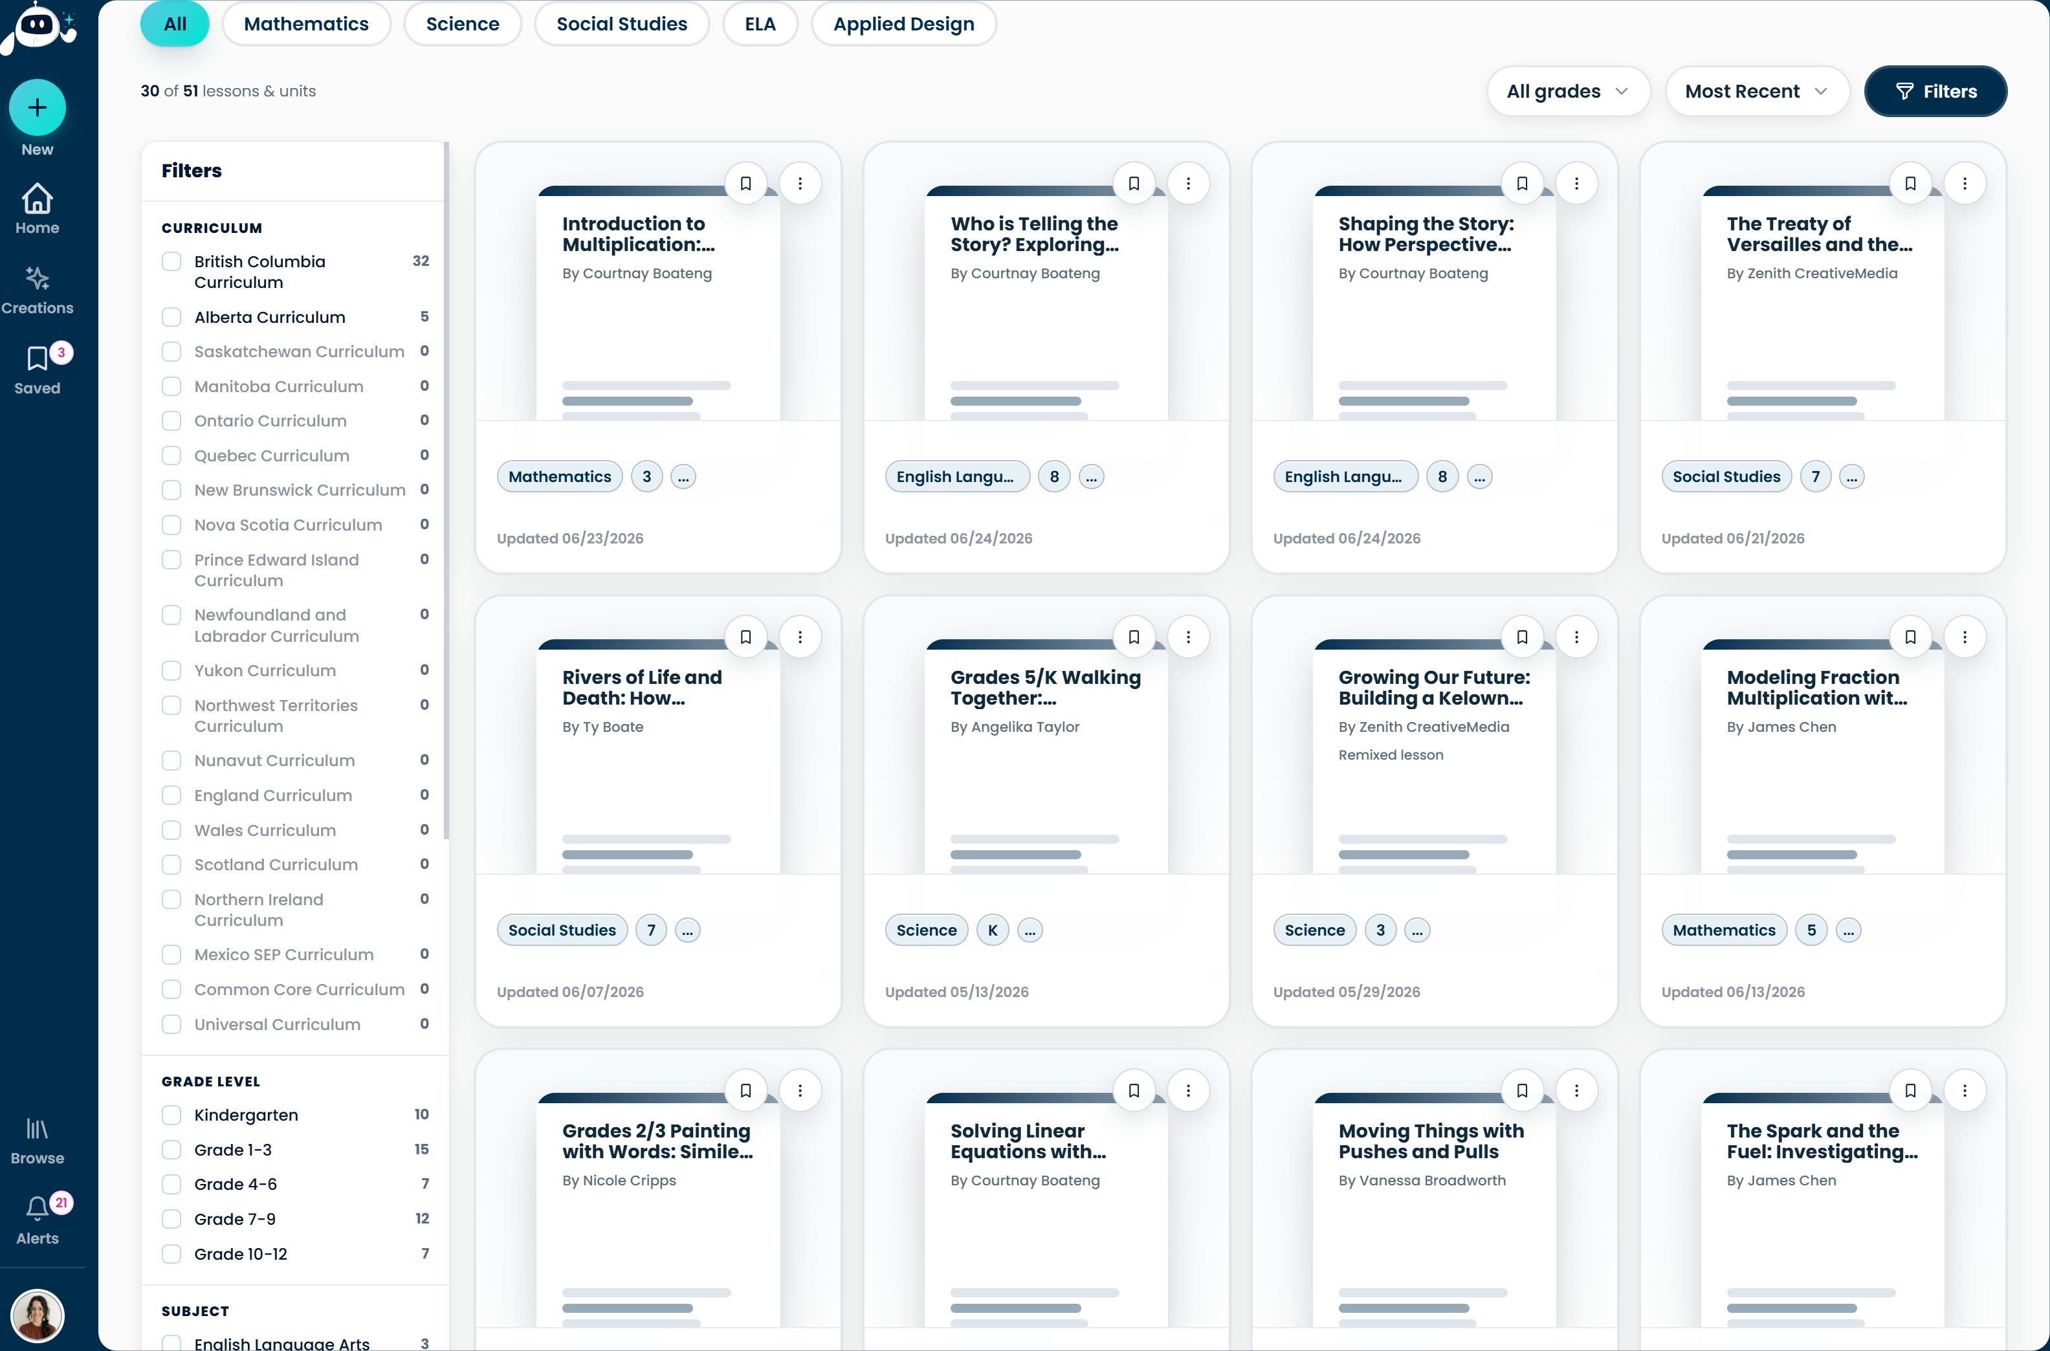The image size is (2050, 1351).
Task: Bookmark Rivers of Life and Death lesson
Action: (x=745, y=637)
